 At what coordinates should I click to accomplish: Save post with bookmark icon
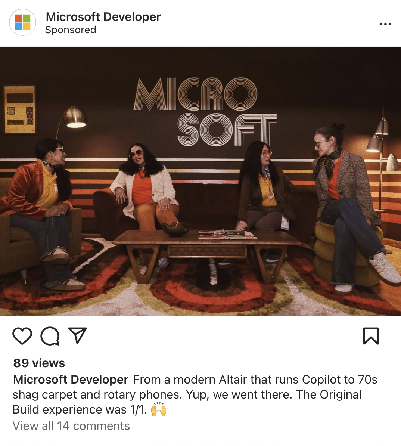point(371,336)
